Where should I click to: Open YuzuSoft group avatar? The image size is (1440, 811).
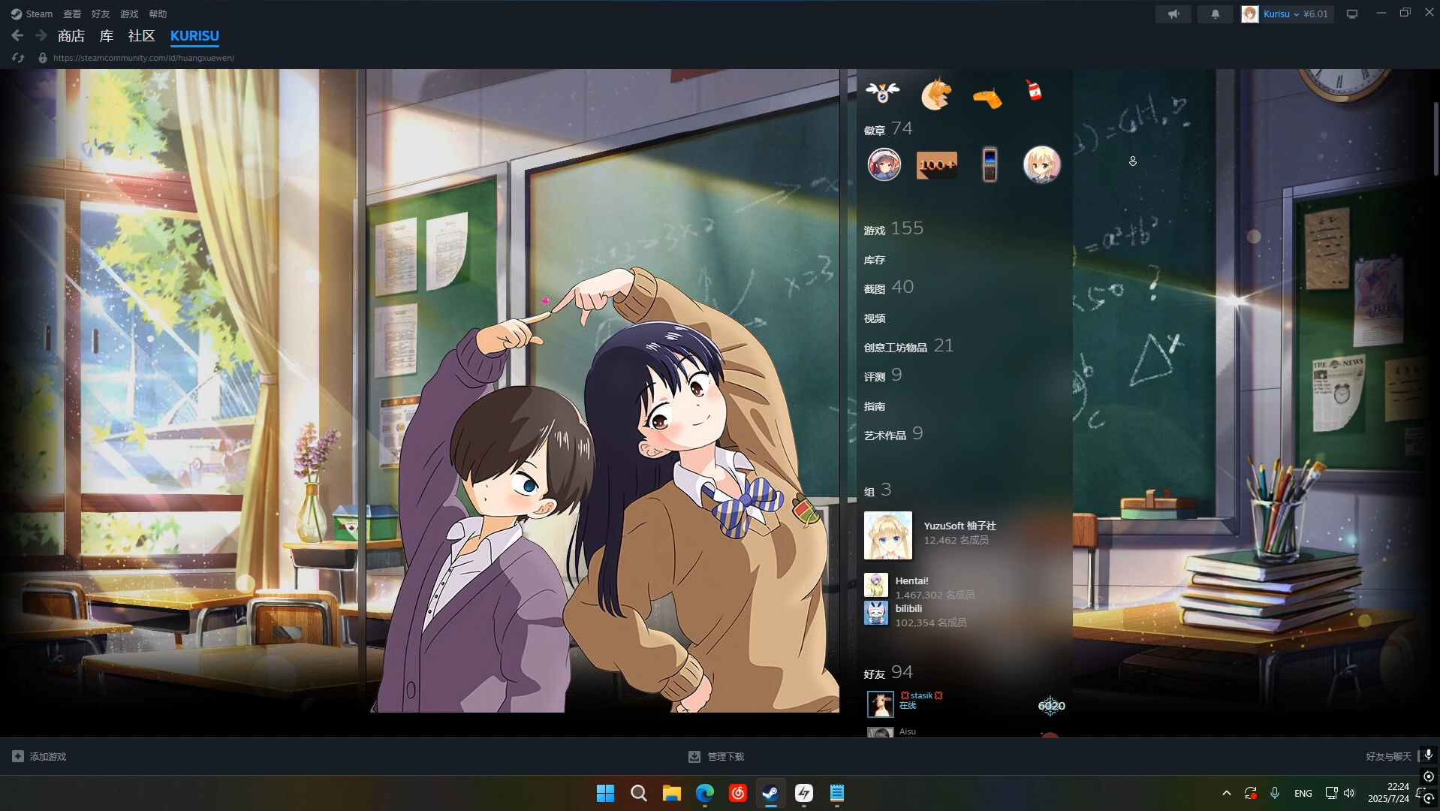888,535
